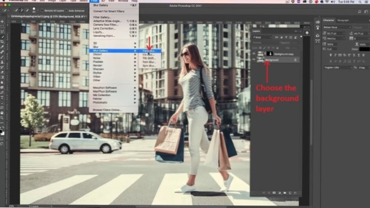Toggle the layer filter on/off switch
The width and height of the screenshot is (370, 208).
click(x=301, y=37)
